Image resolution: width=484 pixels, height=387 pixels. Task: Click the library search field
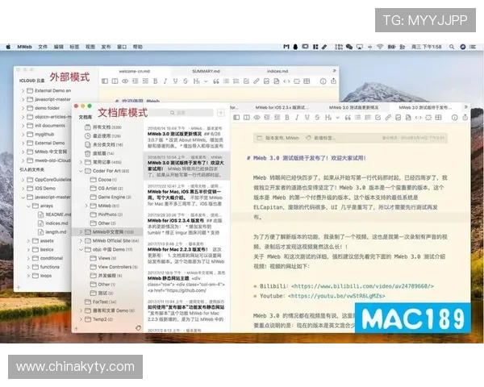click(181, 113)
